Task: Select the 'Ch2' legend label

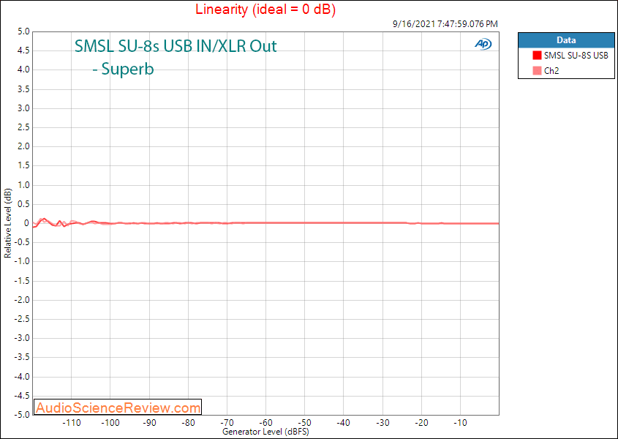Action: (551, 70)
